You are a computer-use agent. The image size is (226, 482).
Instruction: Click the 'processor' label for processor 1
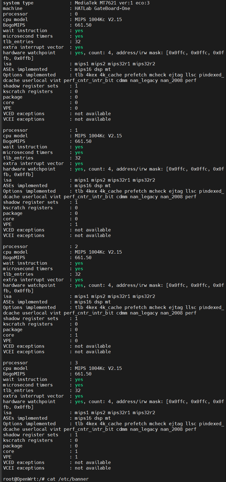(15, 130)
